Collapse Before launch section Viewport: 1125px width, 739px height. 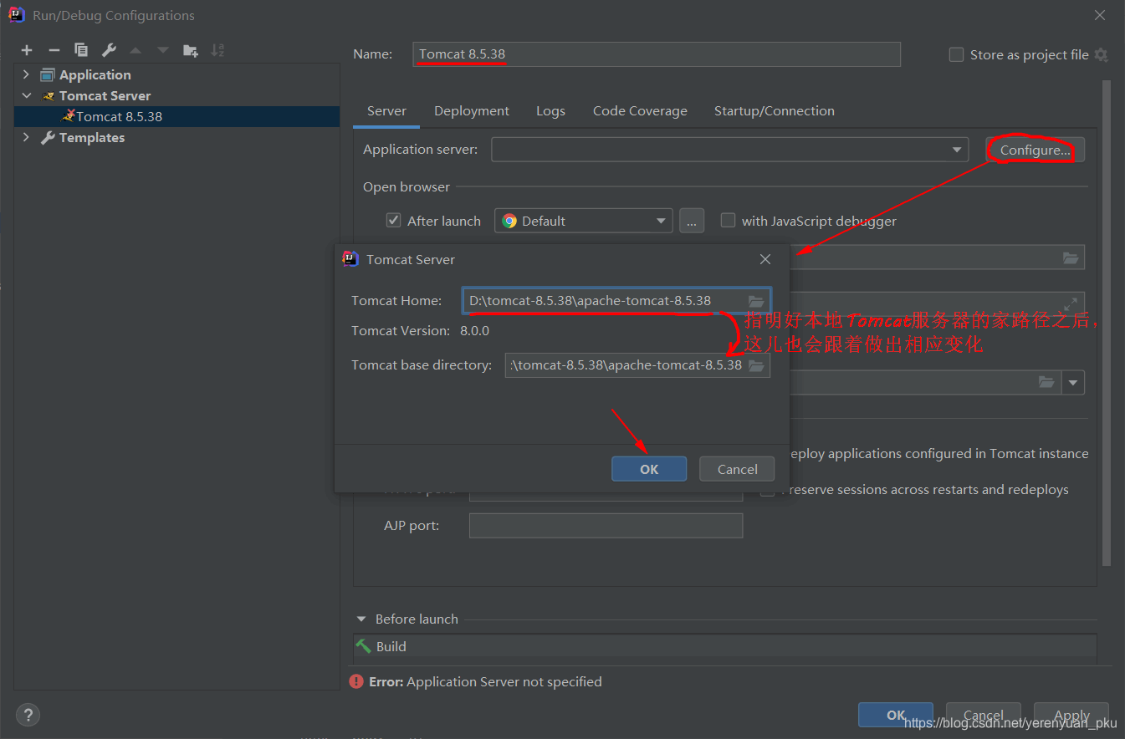click(x=361, y=619)
